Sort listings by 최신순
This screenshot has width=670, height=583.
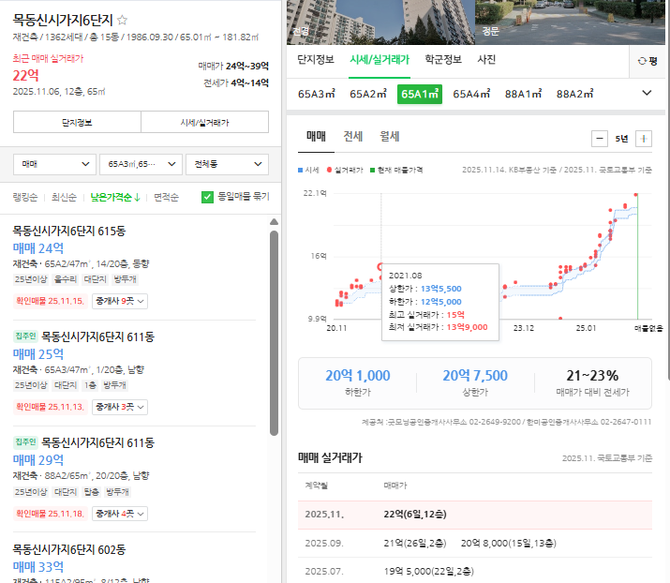(64, 197)
